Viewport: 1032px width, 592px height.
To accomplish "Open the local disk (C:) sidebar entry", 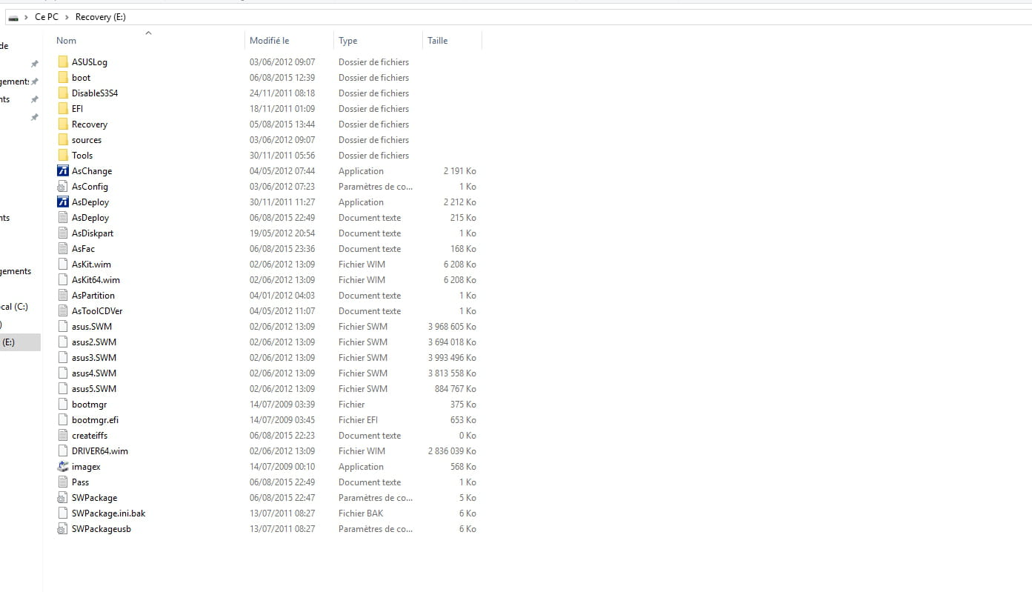I will click(x=14, y=307).
